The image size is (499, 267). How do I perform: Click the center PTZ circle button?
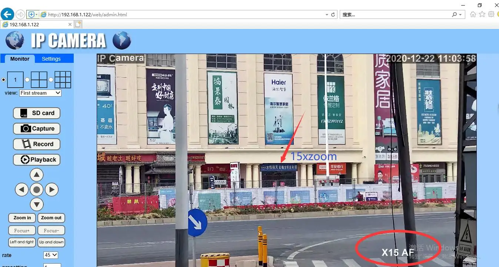tap(37, 190)
